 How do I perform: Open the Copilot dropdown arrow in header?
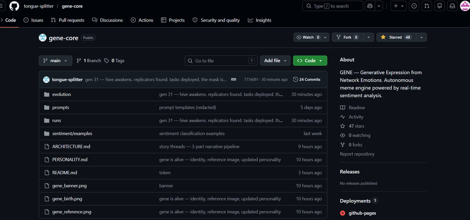379,6
